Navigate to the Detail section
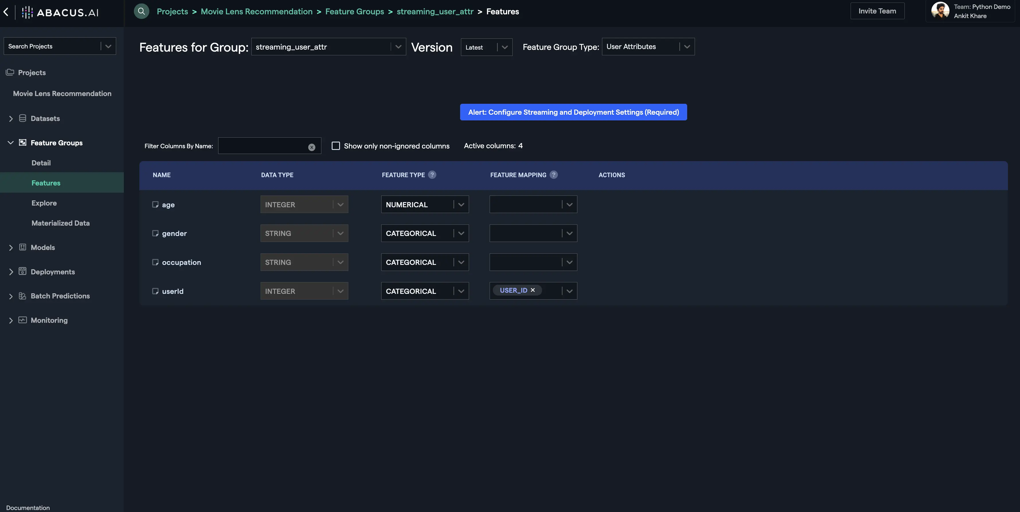This screenshot has height=512, width=1020. (x=40, y=163)
